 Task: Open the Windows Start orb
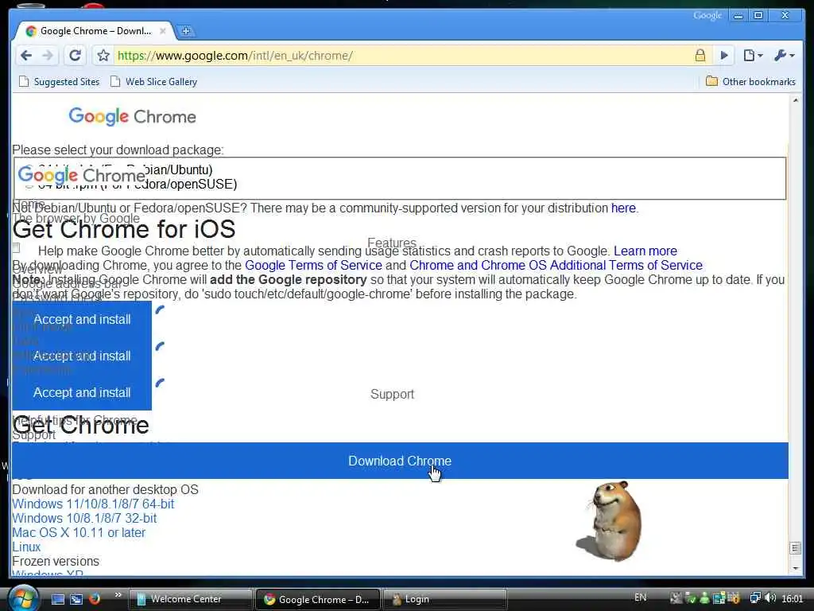(23, 598)
